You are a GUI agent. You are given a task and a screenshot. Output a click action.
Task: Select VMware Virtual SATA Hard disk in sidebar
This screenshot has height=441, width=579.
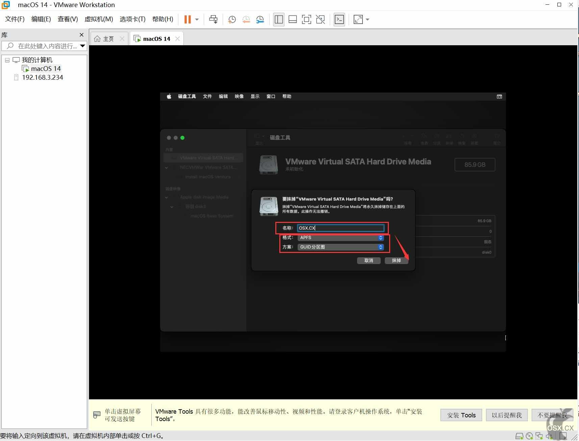pos(203,158)
